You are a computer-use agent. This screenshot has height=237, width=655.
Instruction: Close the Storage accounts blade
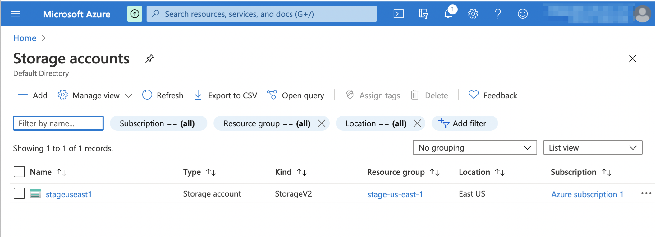(633, 58)
